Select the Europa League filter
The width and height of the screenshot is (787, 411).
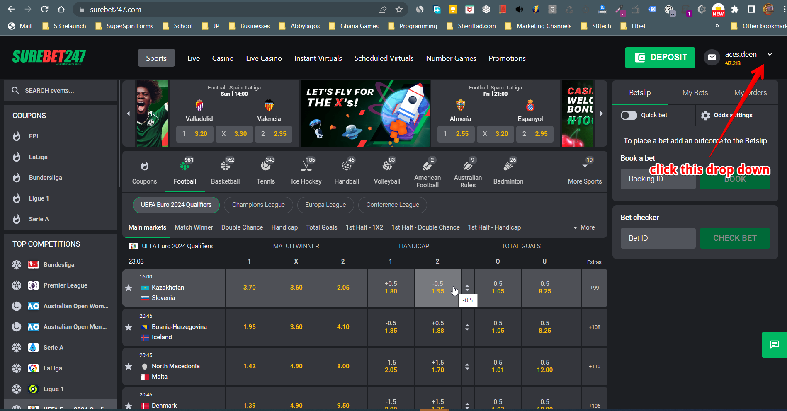tap(325, 205)
